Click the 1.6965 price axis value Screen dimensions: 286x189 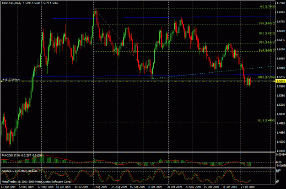281,12
